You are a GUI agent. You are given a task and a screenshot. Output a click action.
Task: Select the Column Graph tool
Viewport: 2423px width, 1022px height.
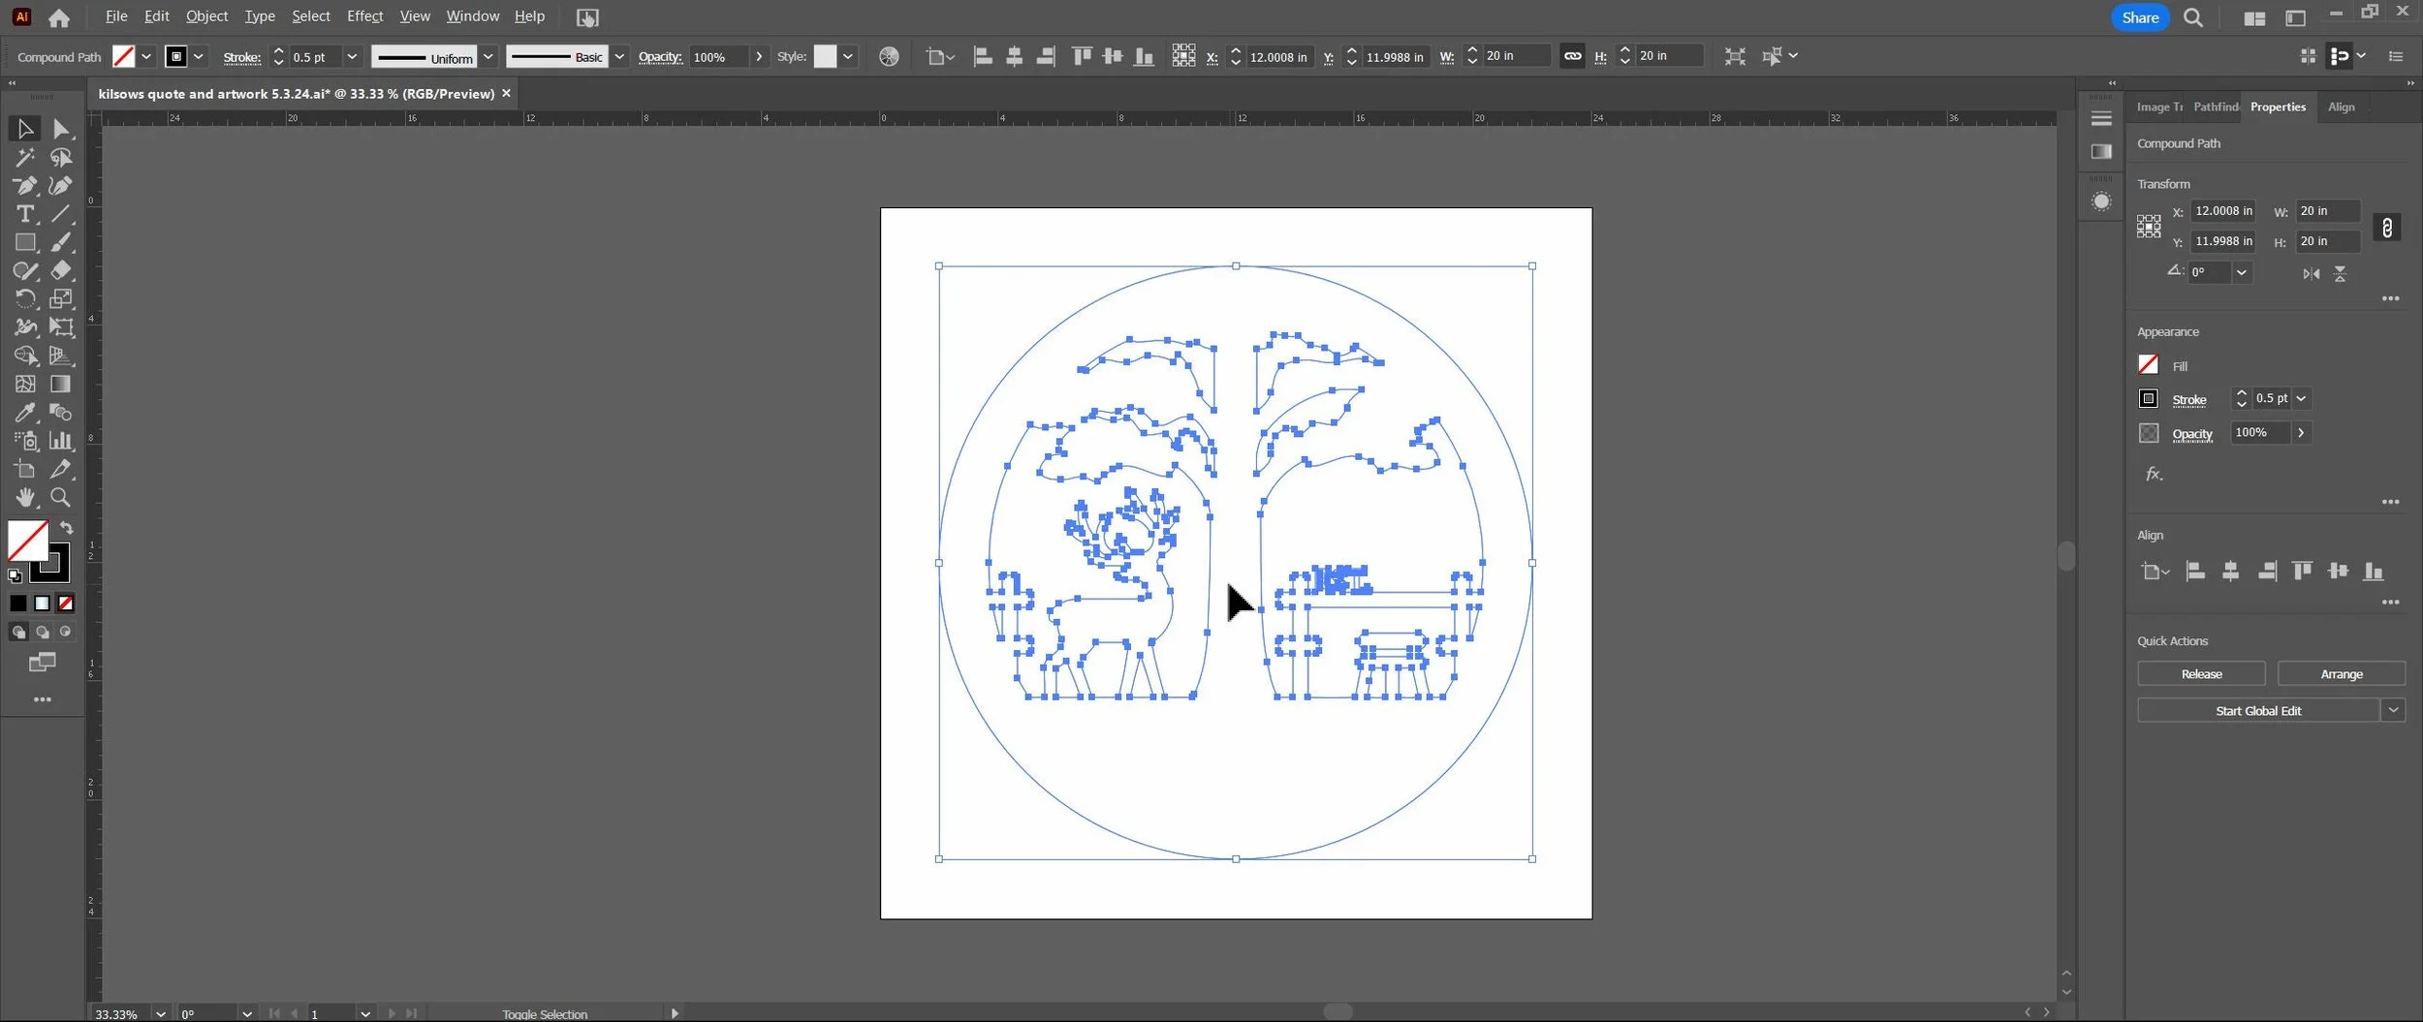pos(60,441)
